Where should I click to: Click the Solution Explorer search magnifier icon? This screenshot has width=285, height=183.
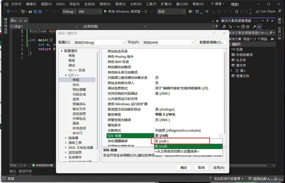coord(271,33)
